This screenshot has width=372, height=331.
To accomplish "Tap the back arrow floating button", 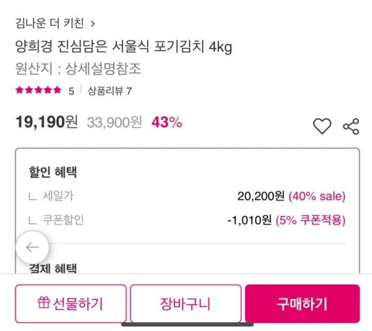I will pyautogui.click(x=32, y=247).
